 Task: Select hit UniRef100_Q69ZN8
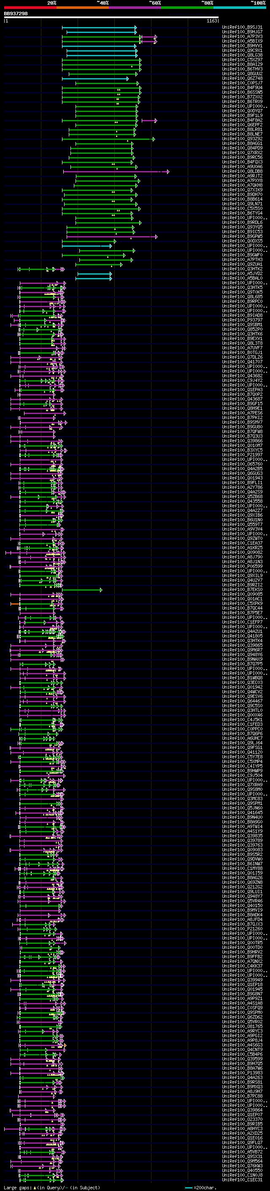[242, 883]
